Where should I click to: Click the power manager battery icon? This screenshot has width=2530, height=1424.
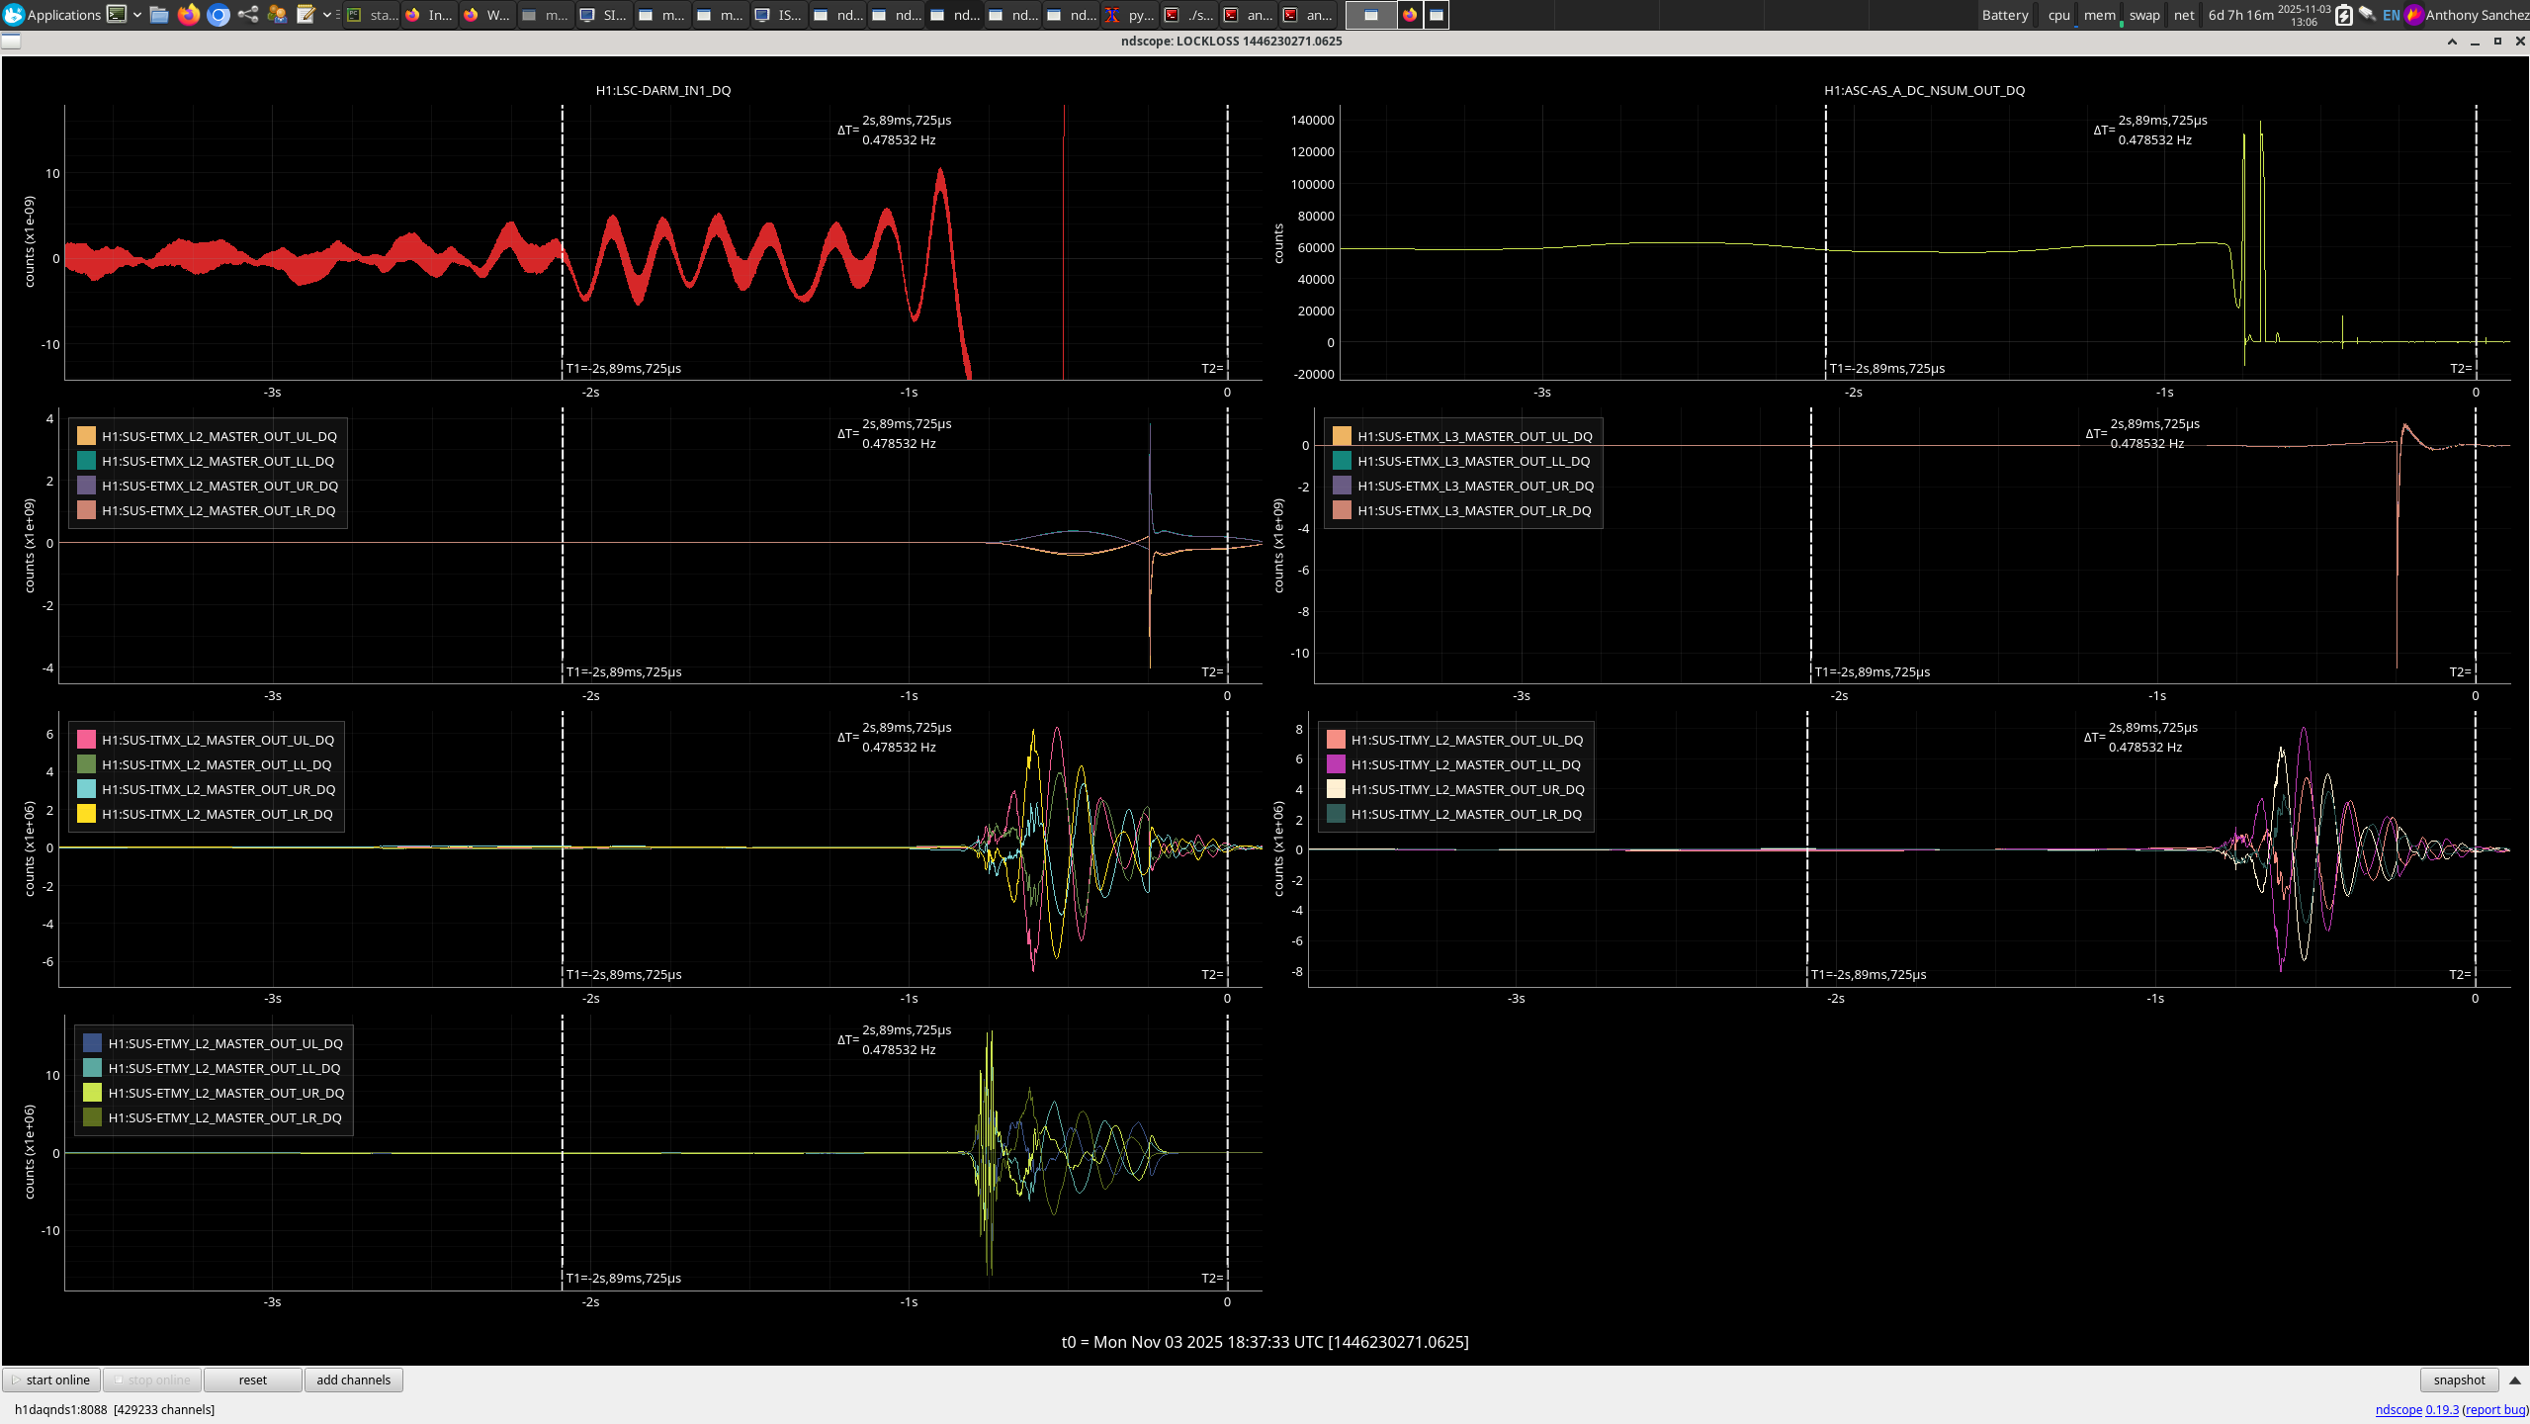[2343, 14]
